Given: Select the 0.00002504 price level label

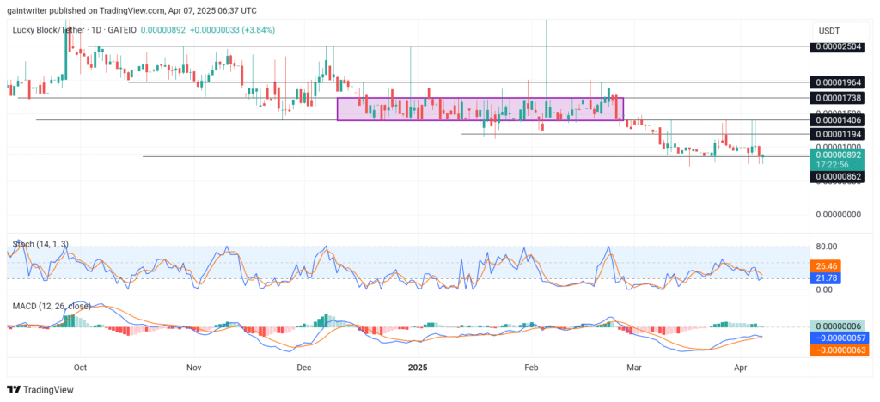Looking at the screenshot, I should (836, 46).
